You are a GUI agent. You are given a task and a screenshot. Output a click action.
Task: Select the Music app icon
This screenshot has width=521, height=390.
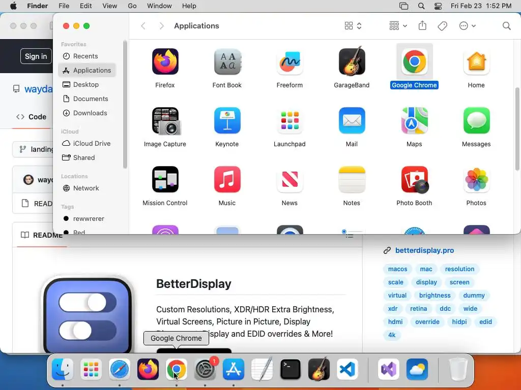(227, 179)
